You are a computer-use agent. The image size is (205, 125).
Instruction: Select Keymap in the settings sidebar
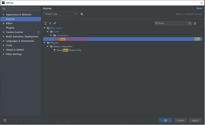[x=21, y=19]
